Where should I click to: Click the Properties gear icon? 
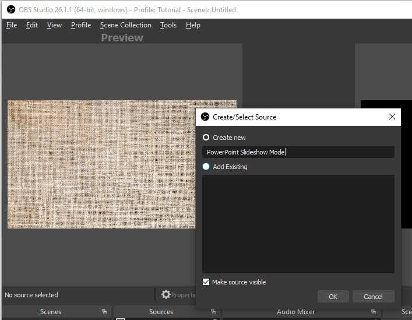coord(166,295)
